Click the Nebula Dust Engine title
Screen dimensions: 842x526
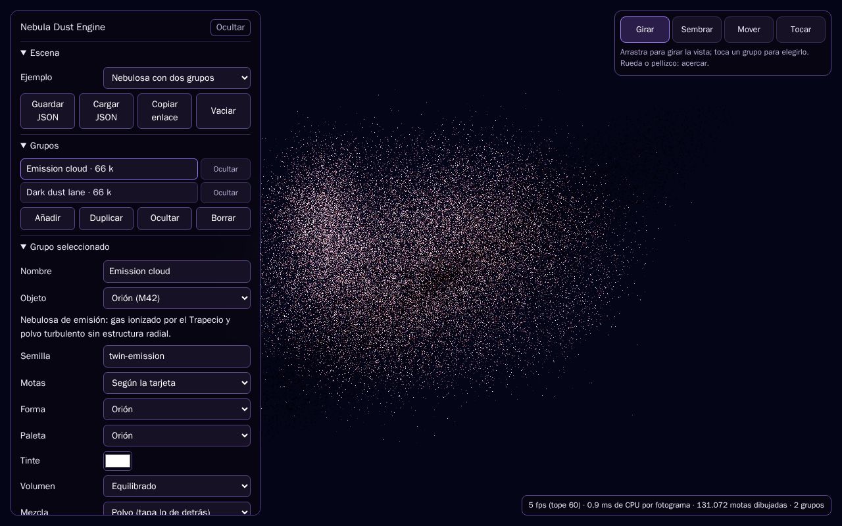pos(62,27)
